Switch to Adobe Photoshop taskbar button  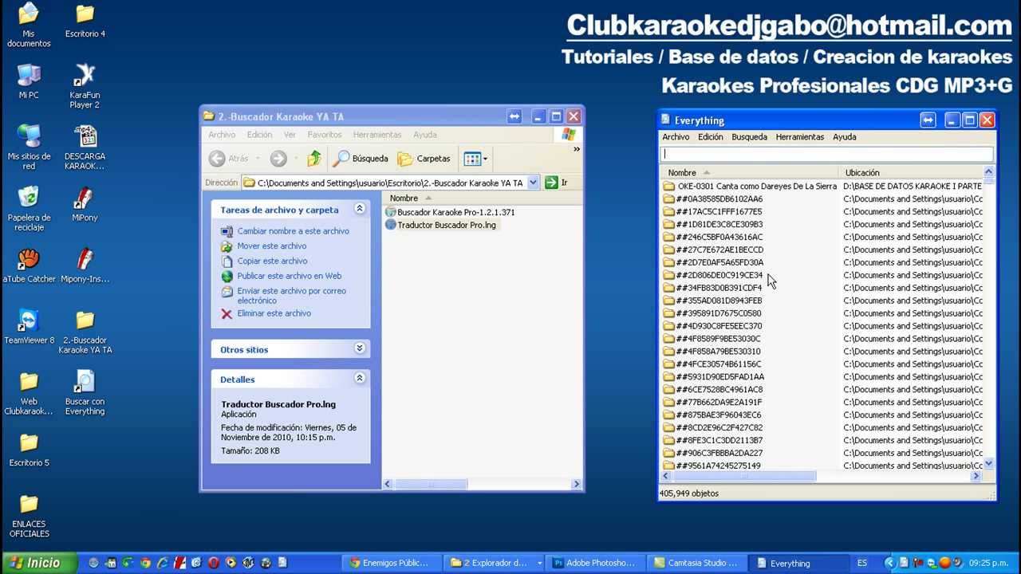click(x=594, y=563)
